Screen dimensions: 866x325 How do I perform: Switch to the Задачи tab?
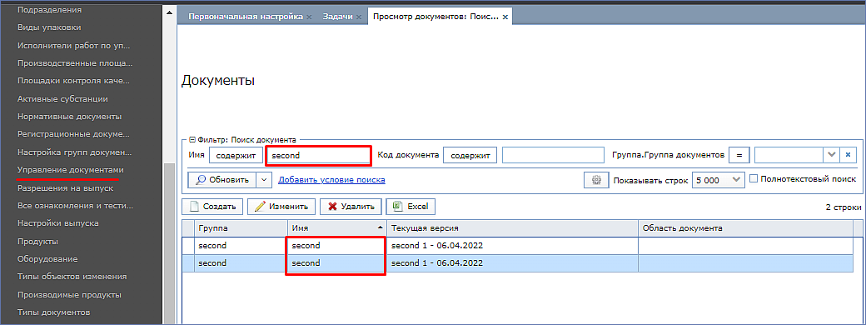[337, 17]
